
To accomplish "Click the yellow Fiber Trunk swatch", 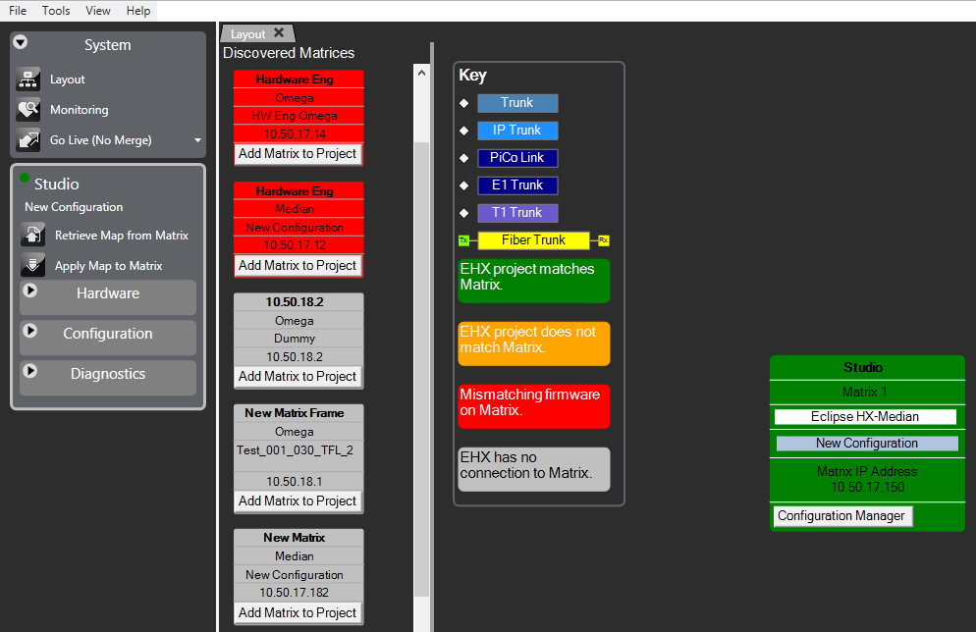I will pyautogui.click(x=533, y=240).
